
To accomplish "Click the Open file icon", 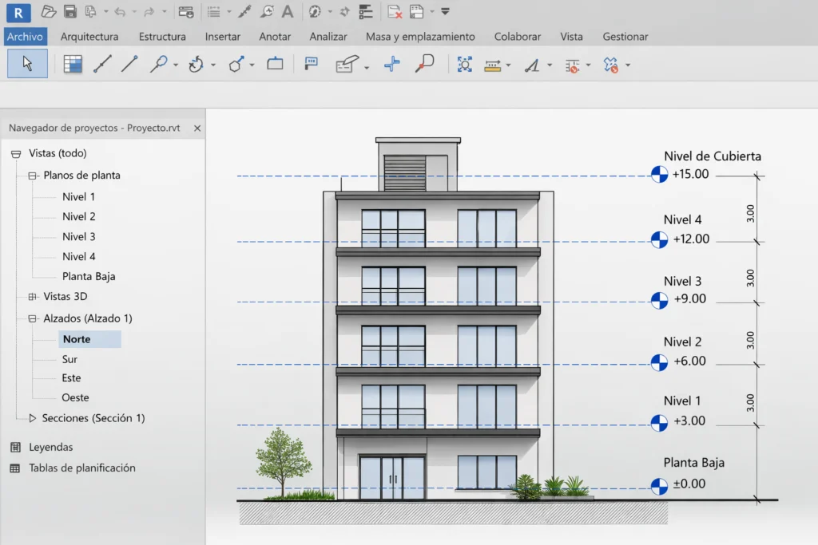I will (x=48, y=12).
